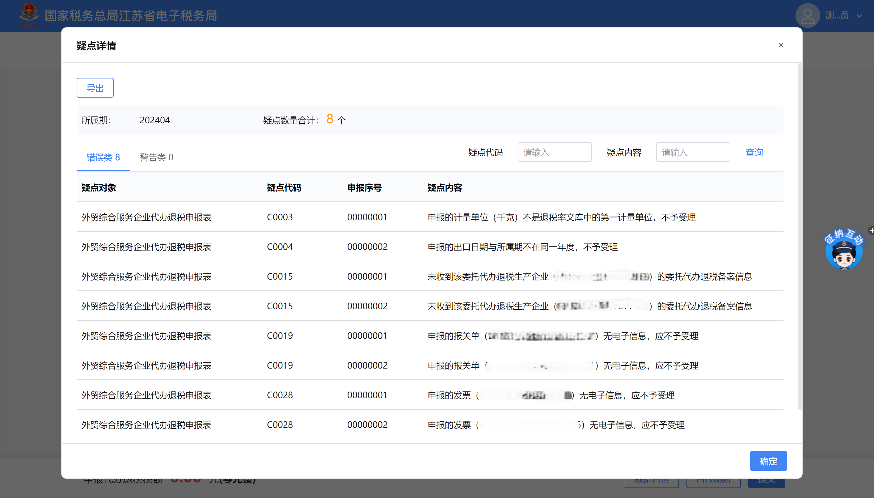Click the 申报序号 column header
Image resolution: width=874 pixels, height=498 pixels.
(x=364, y=188)
